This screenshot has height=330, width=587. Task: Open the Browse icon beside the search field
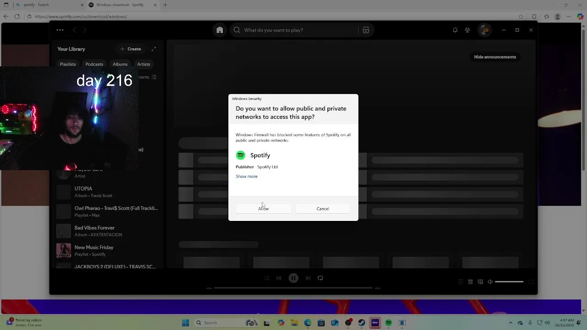[x=366, y=30]
